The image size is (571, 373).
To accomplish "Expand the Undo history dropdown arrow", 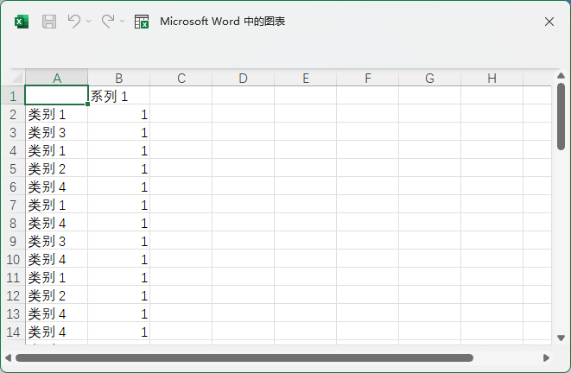I will [88, 22].
